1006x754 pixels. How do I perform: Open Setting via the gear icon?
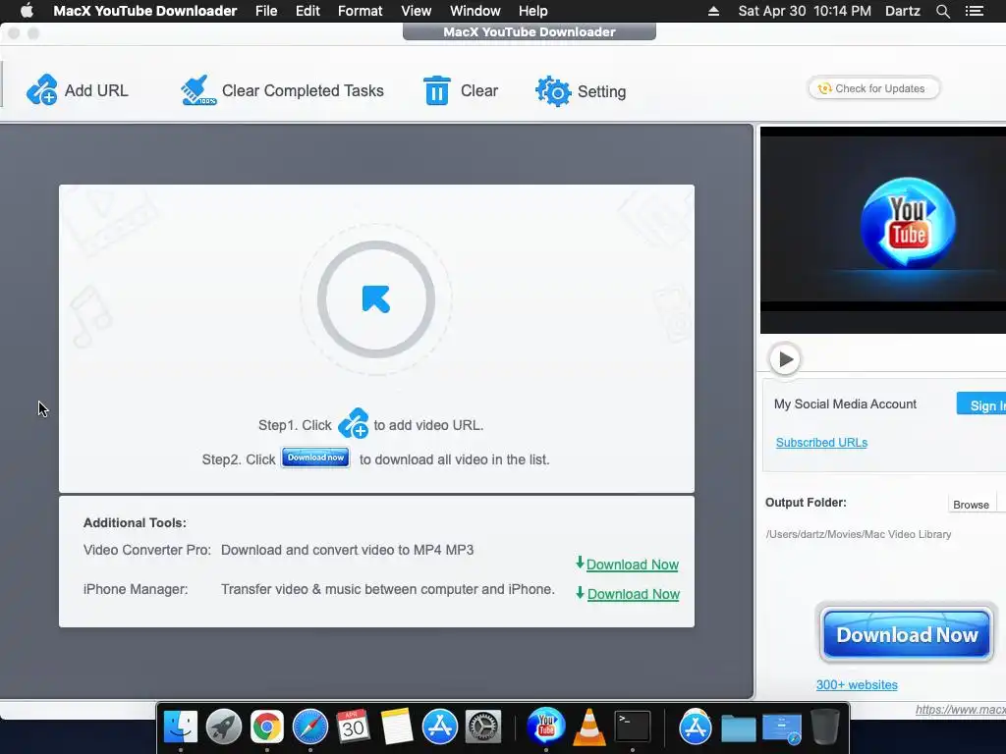(553, 91)
